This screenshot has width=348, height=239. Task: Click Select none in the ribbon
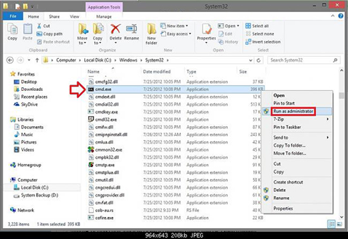point(260,34)
